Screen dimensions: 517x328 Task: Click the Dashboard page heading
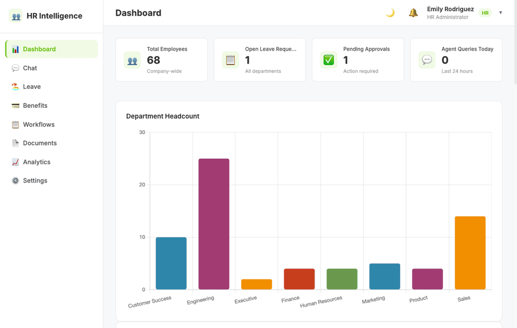[x=138, y=13]
